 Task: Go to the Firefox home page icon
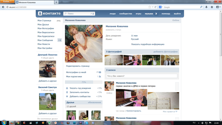(212, 7)
